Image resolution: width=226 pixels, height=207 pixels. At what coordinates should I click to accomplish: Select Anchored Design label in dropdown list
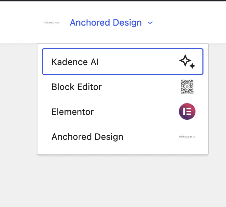pos(87,137)
